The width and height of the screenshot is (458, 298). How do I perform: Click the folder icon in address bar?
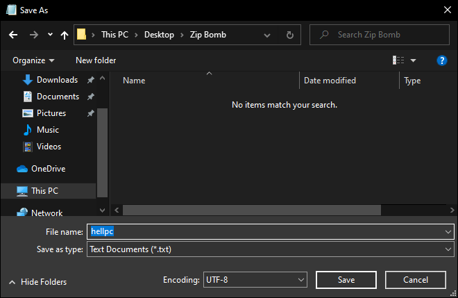pyautogui.click(x=81, y=35)
